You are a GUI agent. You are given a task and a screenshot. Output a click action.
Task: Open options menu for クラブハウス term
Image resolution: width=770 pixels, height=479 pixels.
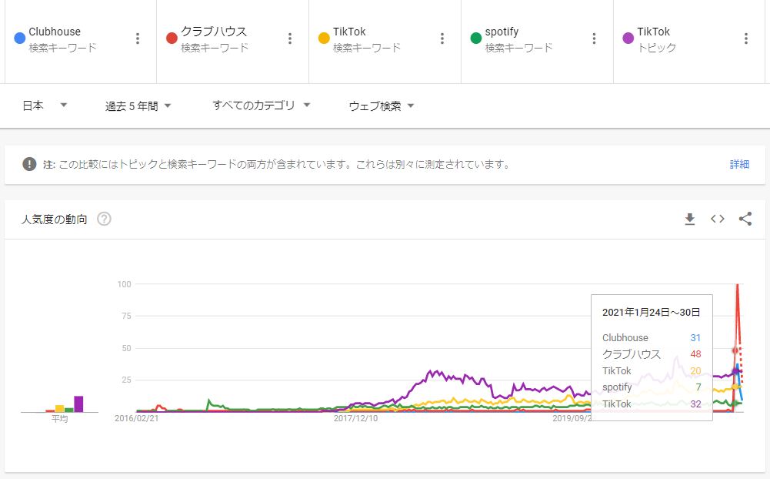[290, 39]
